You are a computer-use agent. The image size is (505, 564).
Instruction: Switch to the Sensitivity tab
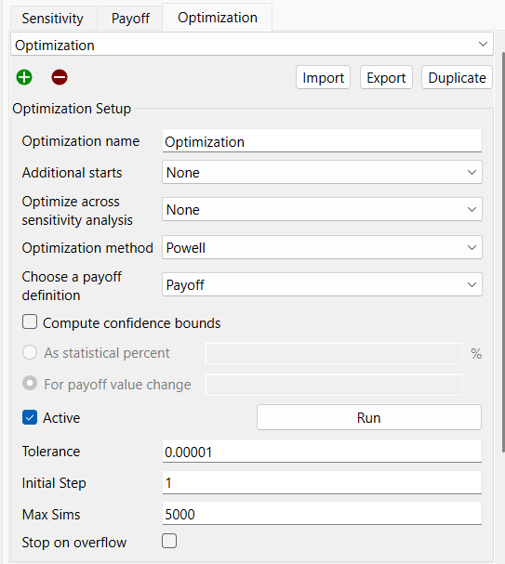tap(53, 18)
